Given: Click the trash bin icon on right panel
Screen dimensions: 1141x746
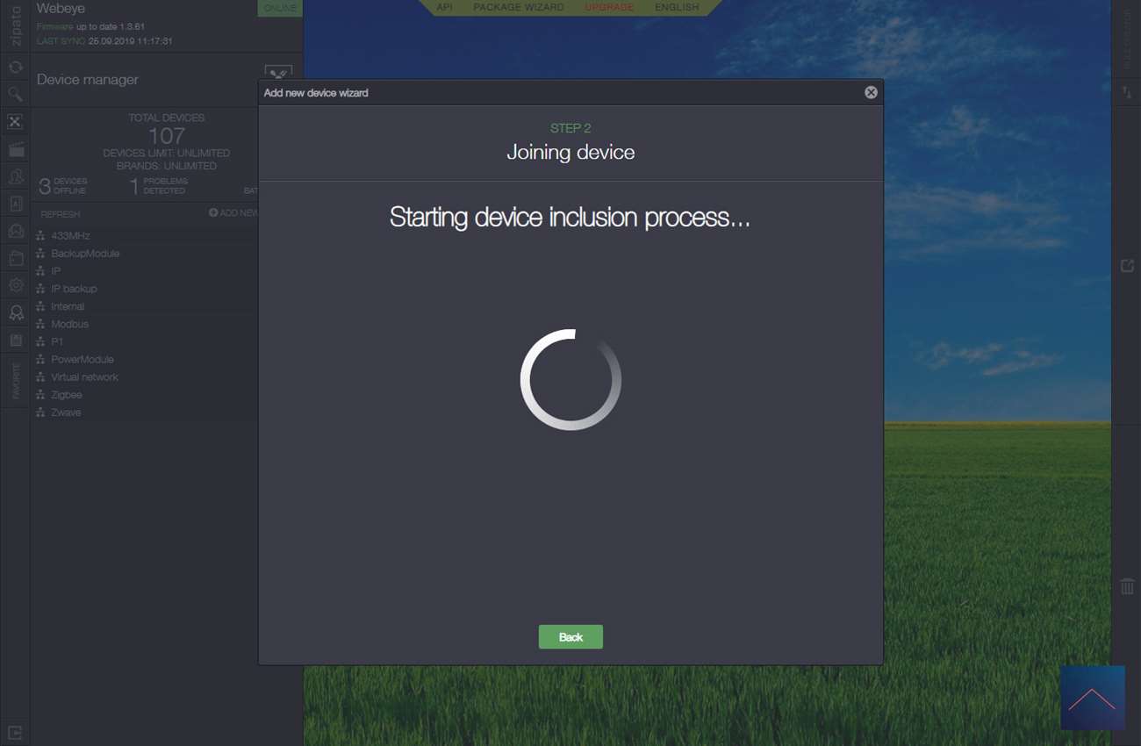Looking at the screenshot, I should click(x=1127, y=586).
